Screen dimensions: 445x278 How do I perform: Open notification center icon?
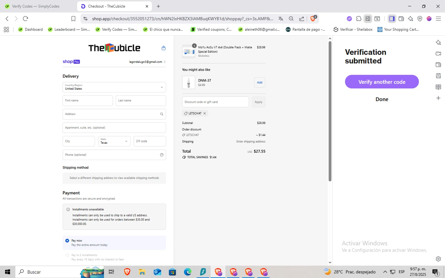(x=436, y=272)
